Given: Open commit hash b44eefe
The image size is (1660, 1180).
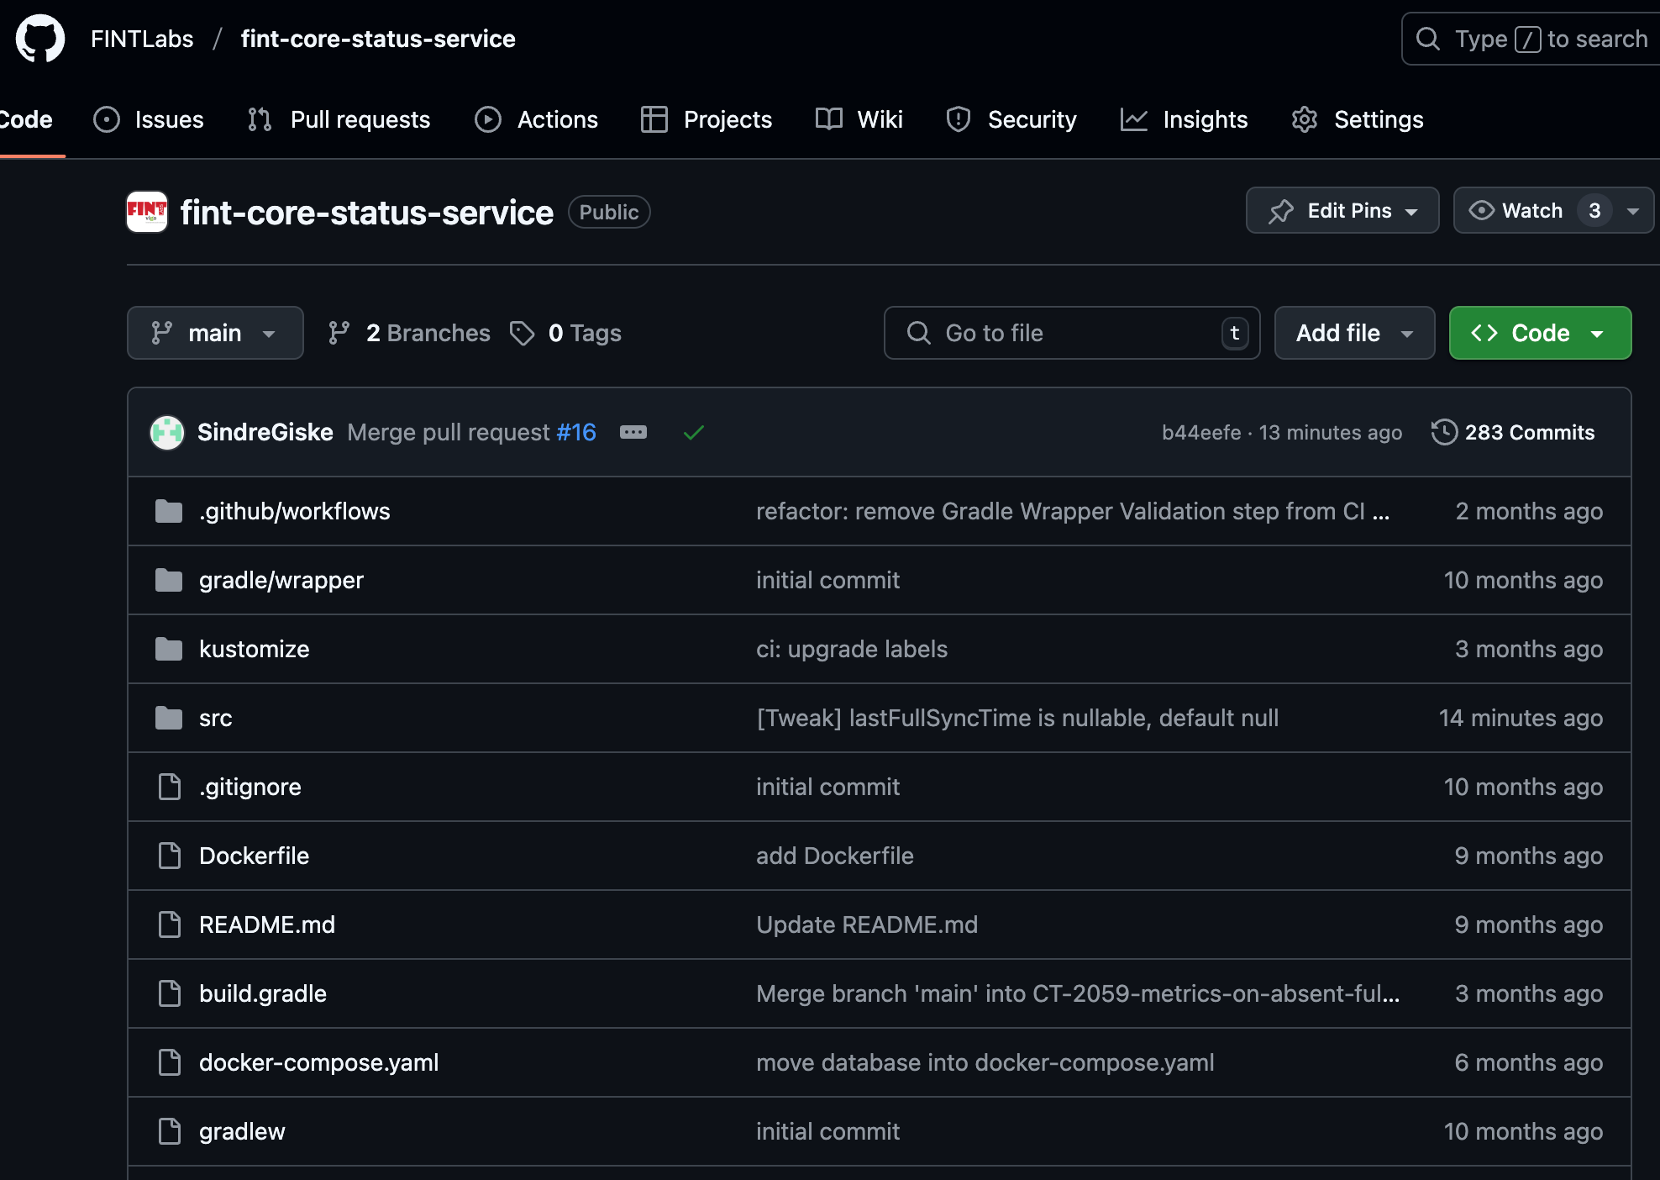Looking at the screenshot, I should [x=1201, y=432].
